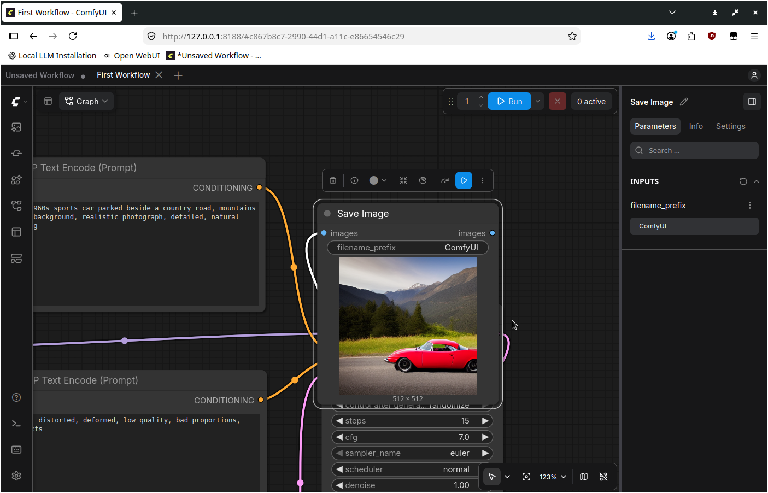
Task: Click the filename_prefix ComfyUI field in right panel
Action: [x=694, y=226]
